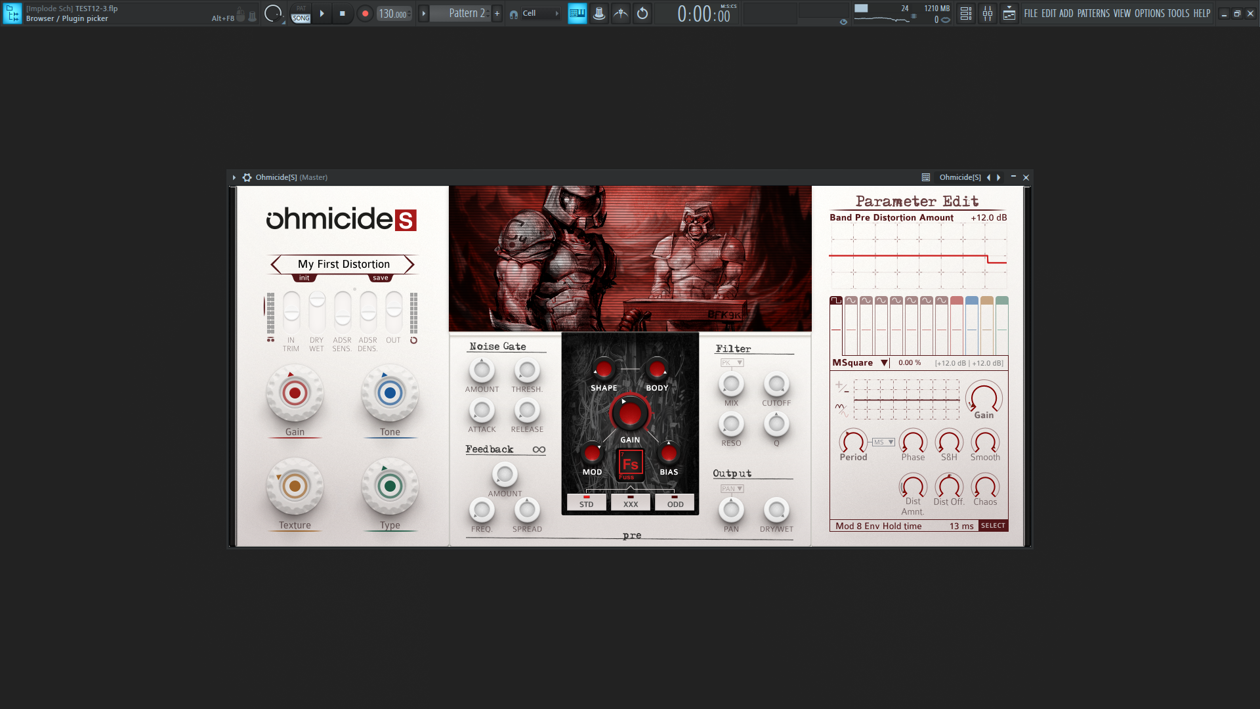Viewport: 1260px width, 709px height.
Task: Expand the Ohmicide plugin window menu arrow
Action: pos(234,177)
